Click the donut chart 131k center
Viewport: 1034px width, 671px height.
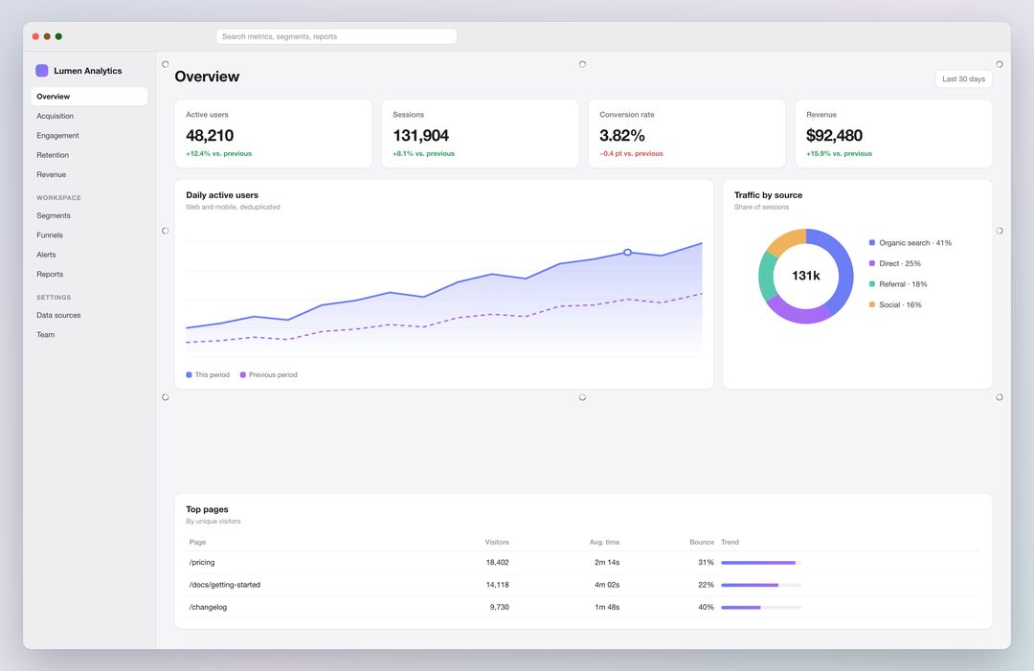806,276
